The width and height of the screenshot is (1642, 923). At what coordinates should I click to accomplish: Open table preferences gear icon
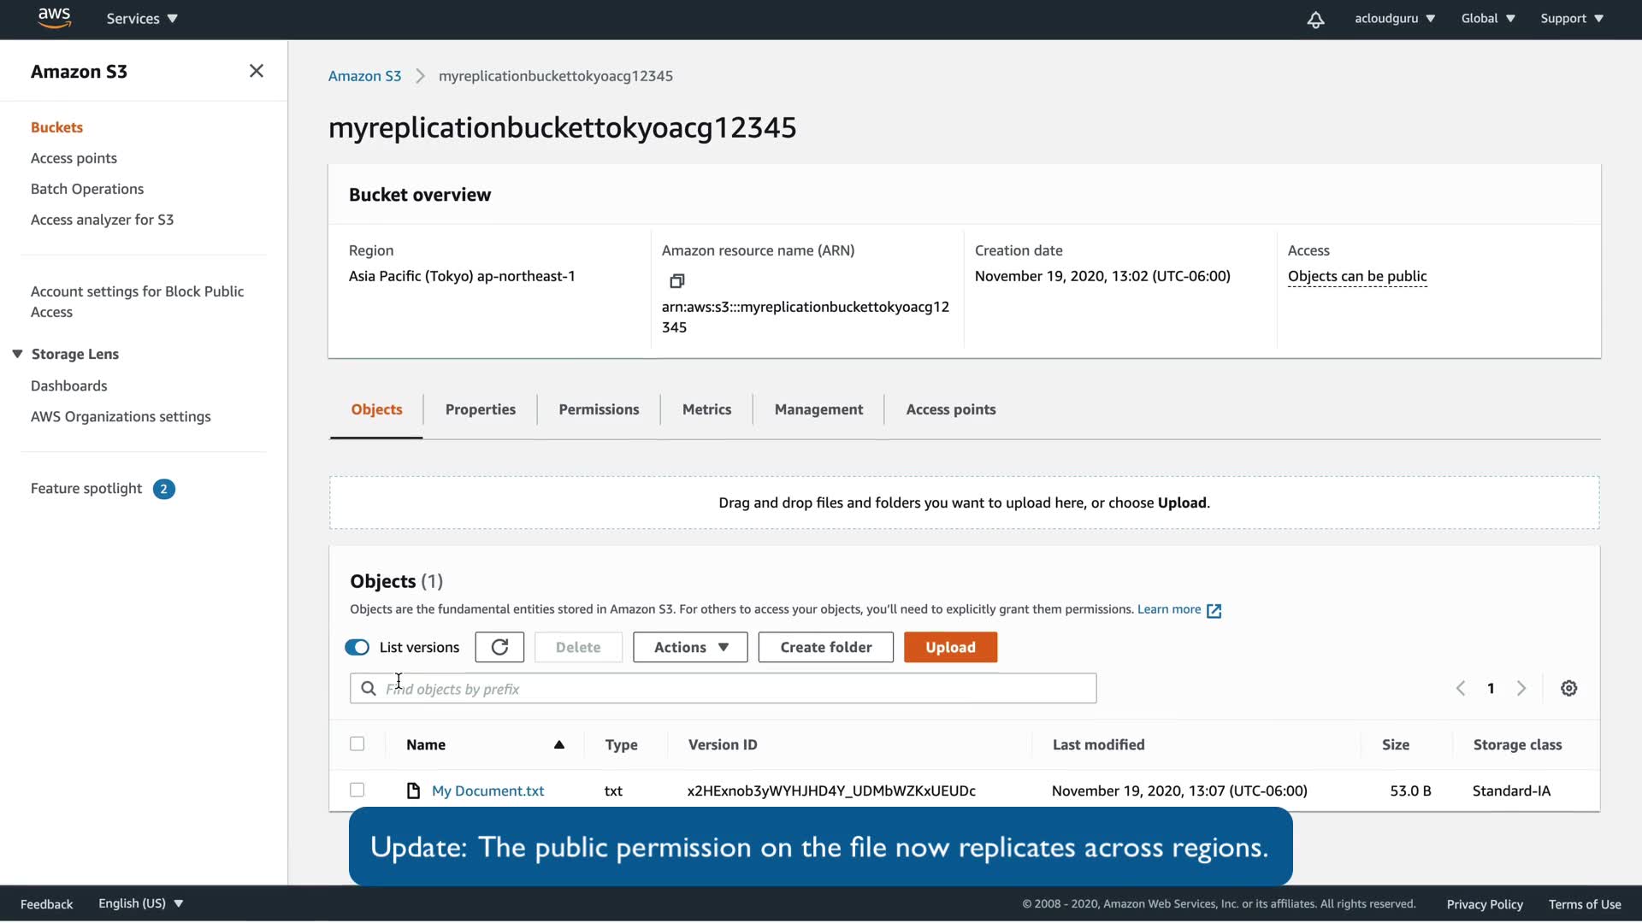click(1568, 689)
